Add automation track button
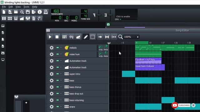This screenshot has width=200, height=112. (x=78, y=37)
